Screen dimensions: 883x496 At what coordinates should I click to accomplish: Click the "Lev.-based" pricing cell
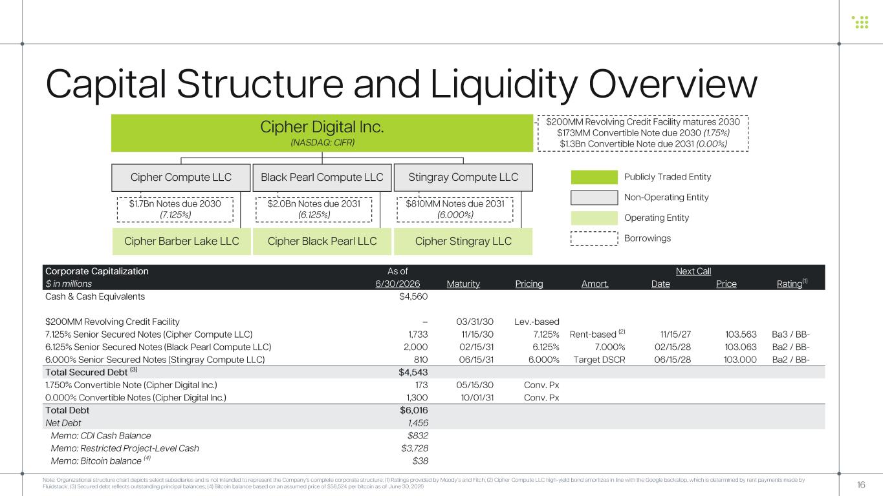pos(537,322)
